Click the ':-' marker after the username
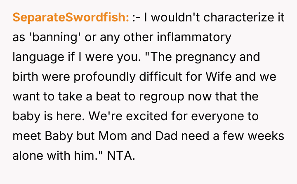 (136, 18)
